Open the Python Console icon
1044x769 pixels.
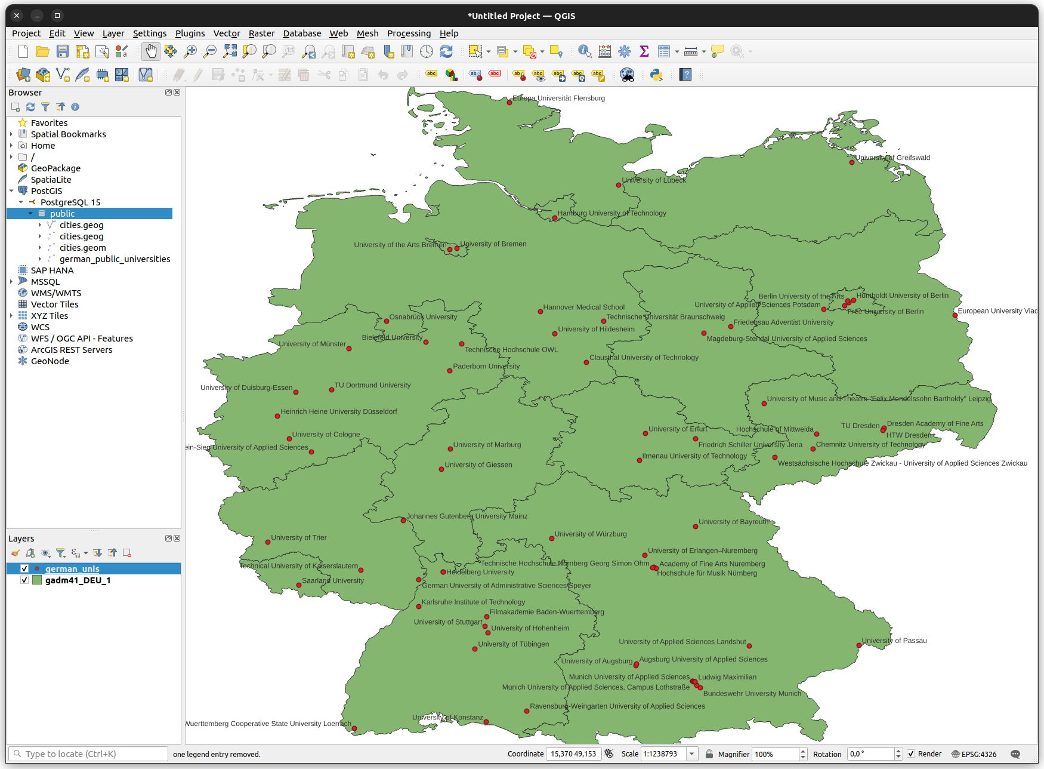point(656,75)
